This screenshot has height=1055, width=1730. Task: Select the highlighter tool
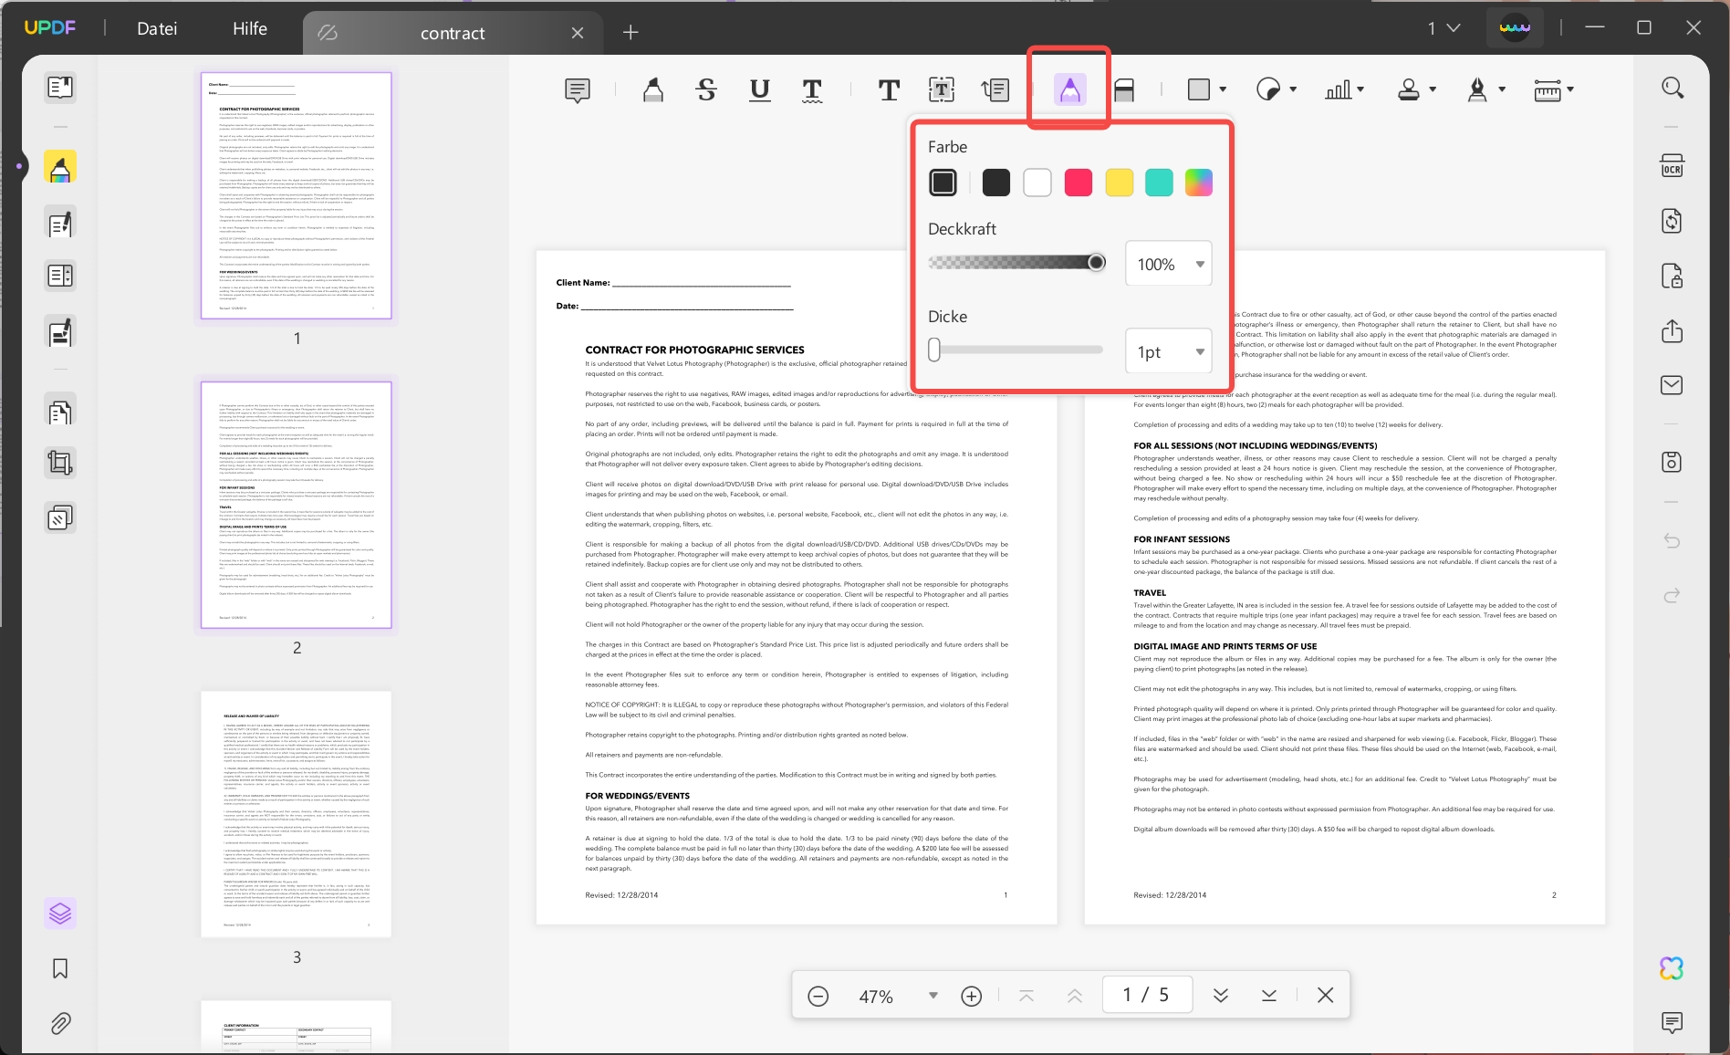(653, 89)
